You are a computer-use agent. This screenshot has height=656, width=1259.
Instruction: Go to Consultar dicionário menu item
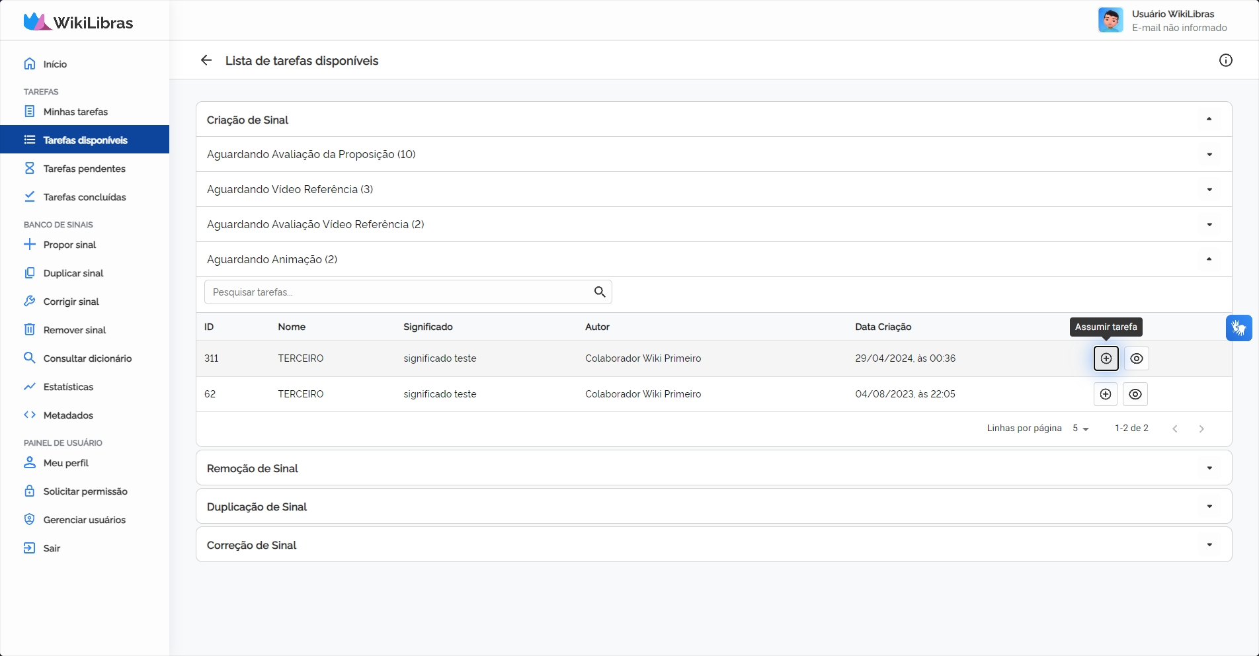point(87,358)
